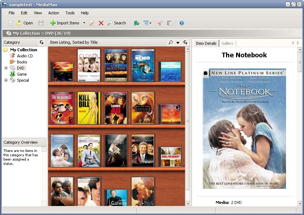The image size is (304, 215).
Task: Open the File menu
Action: tap(11, 13)
